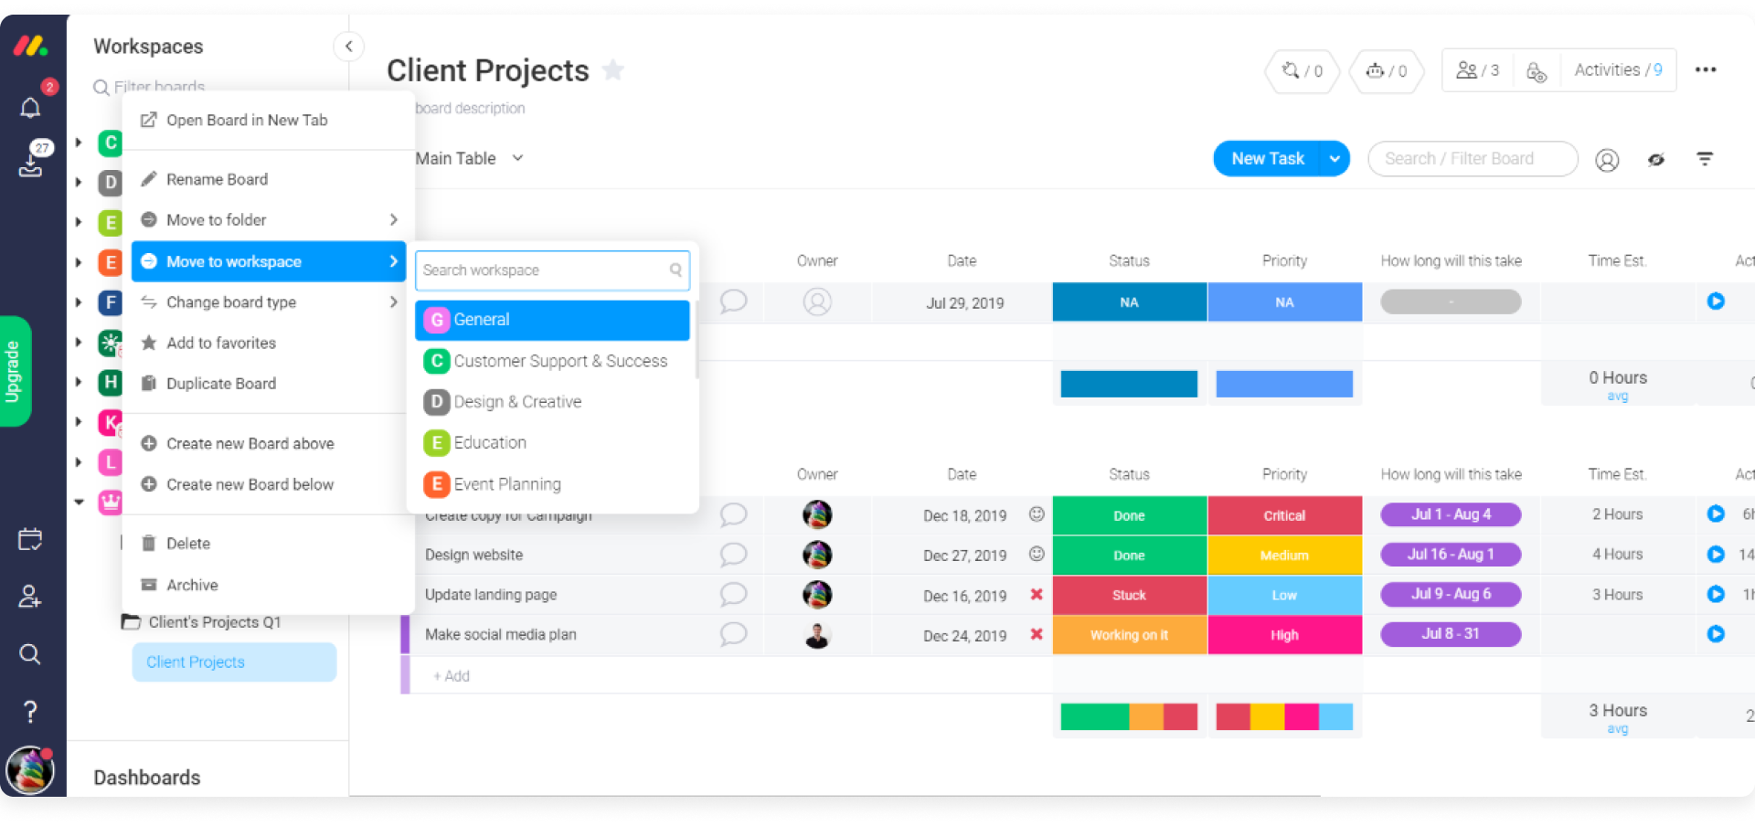Choose Add to favorites
This screenshot has height=826, width=1755.
[268, 343]
